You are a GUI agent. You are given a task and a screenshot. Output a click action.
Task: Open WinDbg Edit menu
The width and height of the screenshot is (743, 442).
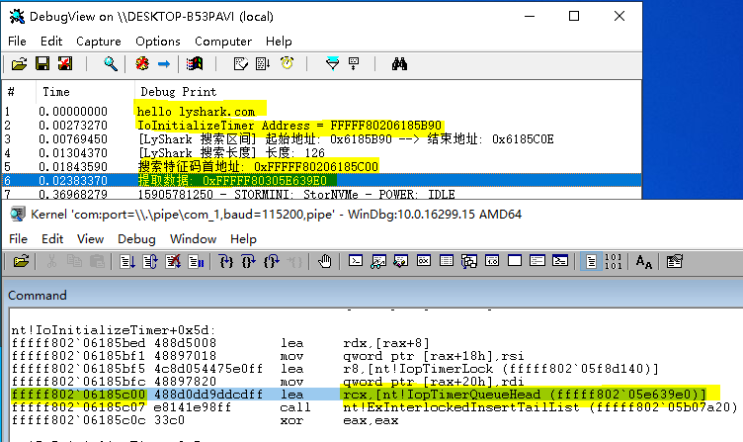coord(52,239)
